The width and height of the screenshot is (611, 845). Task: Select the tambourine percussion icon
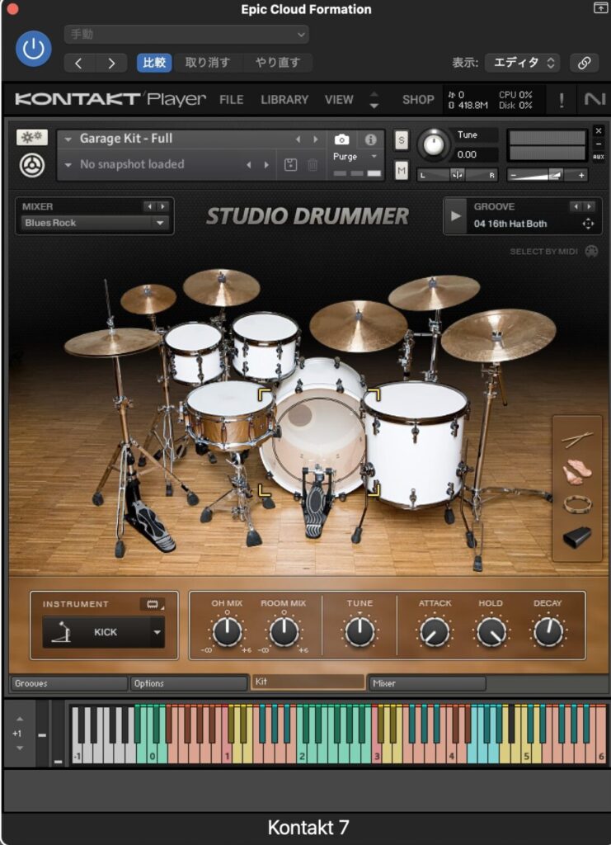pyautogui.click(x=577, y=504)
